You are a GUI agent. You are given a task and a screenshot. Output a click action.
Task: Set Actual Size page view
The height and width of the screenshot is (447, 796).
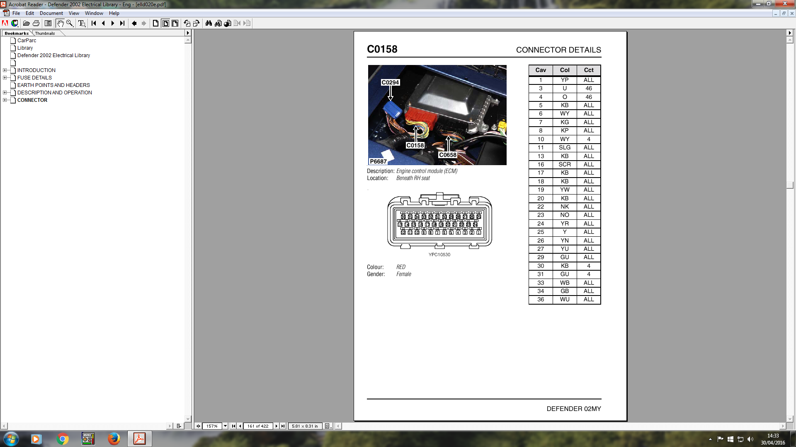click(156, 23)
